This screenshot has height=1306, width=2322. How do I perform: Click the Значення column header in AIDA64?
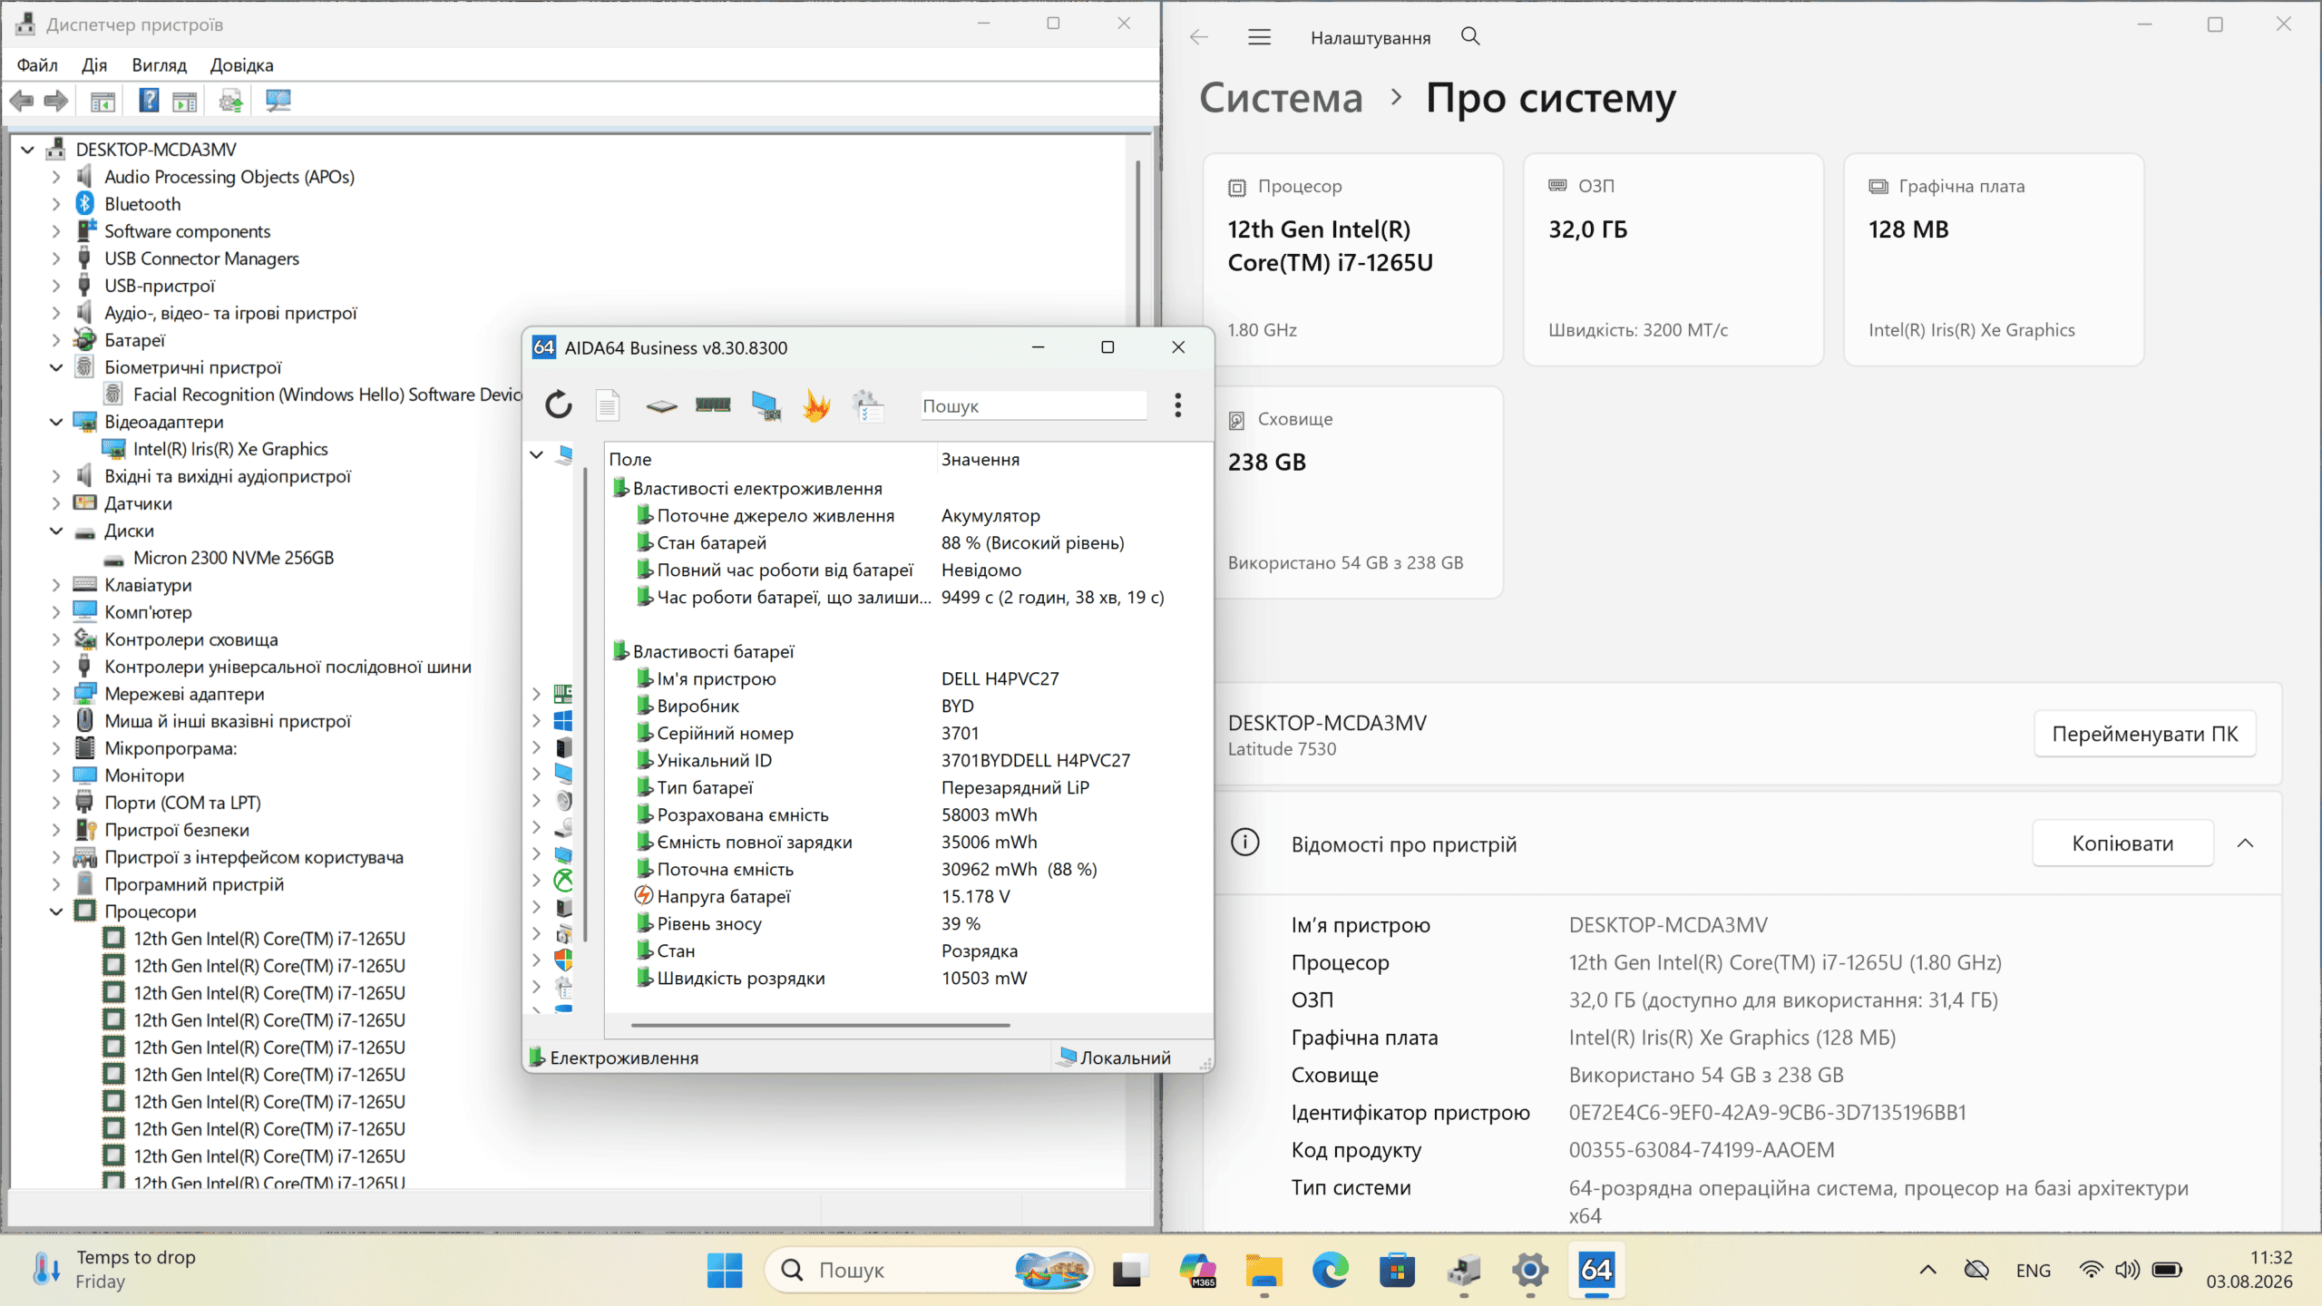pos(1073,460)
